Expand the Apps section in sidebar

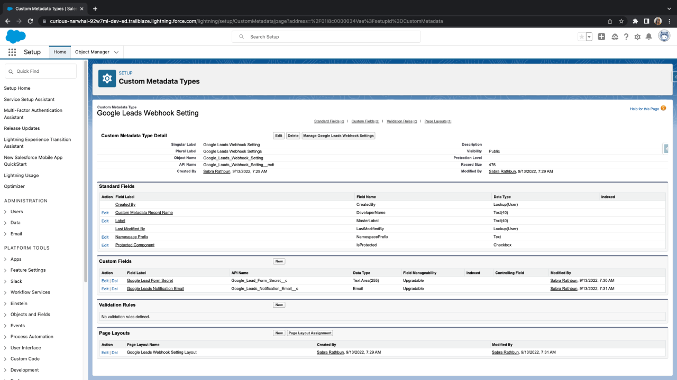(5, 259)
